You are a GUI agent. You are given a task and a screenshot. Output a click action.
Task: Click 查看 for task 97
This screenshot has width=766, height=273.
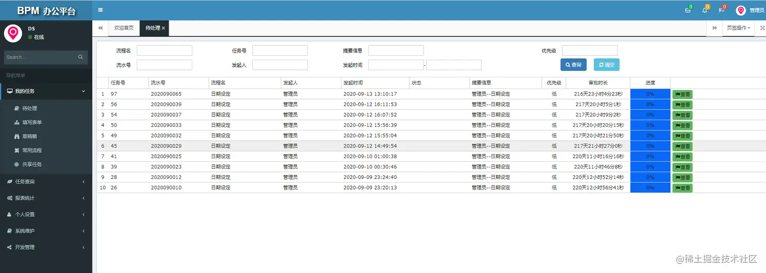pos(682,95)
